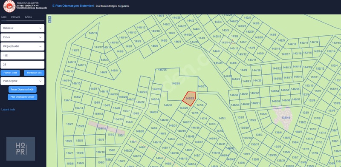Click the İmar Durumu İndir button

[23, 89]
